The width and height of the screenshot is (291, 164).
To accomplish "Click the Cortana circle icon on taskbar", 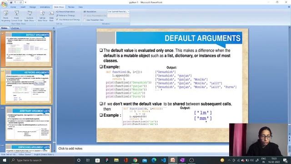I will [79, 160].
